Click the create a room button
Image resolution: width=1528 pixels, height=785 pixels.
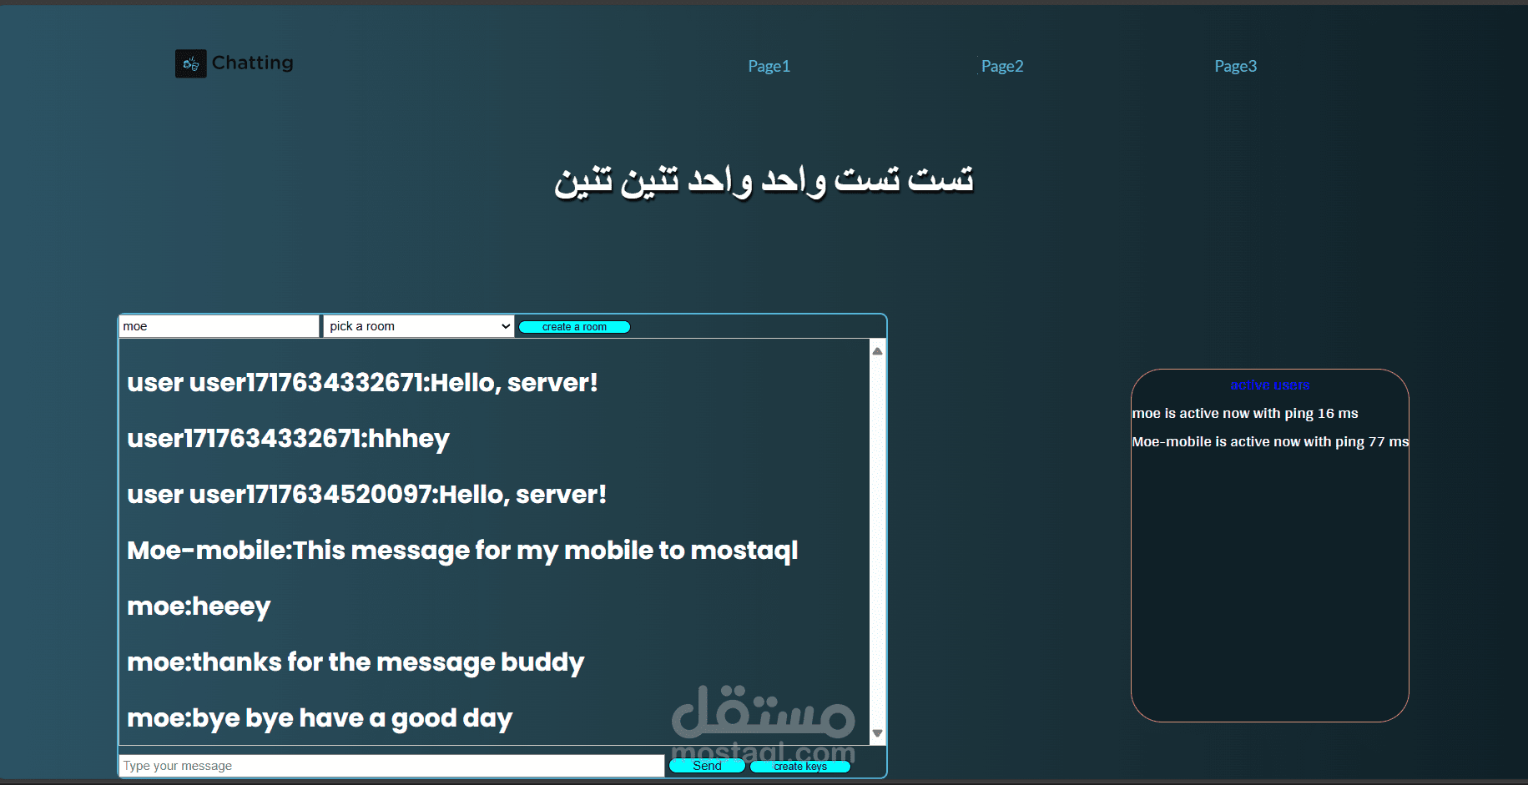(x=574, y=327)
